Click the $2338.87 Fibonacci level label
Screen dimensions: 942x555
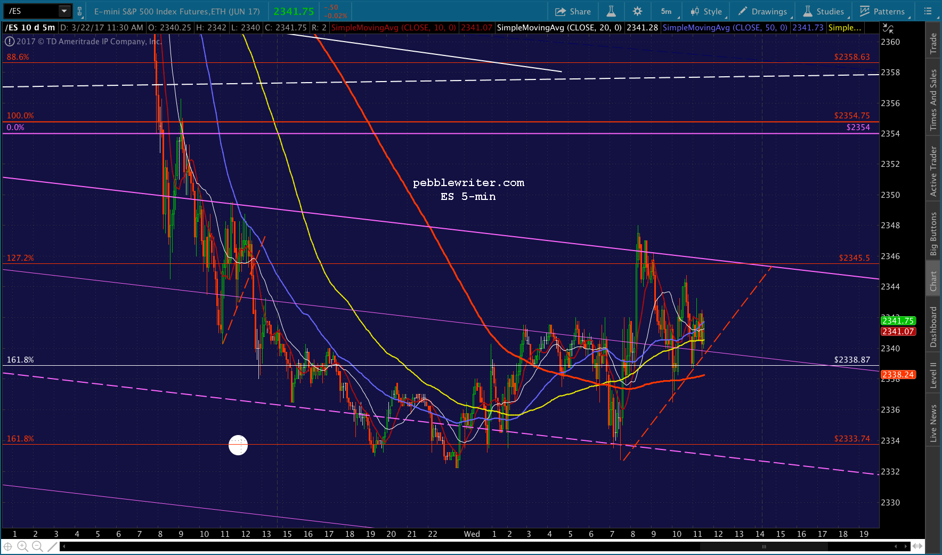[x=852, y=360]
